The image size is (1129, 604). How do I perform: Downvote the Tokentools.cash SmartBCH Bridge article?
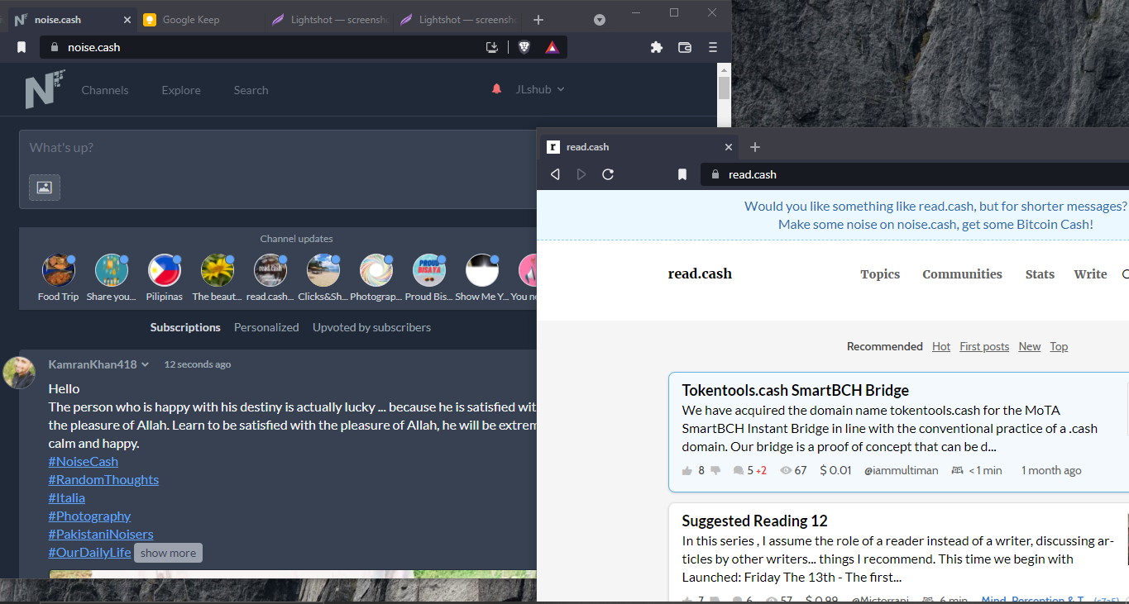[x=715, y=470]
